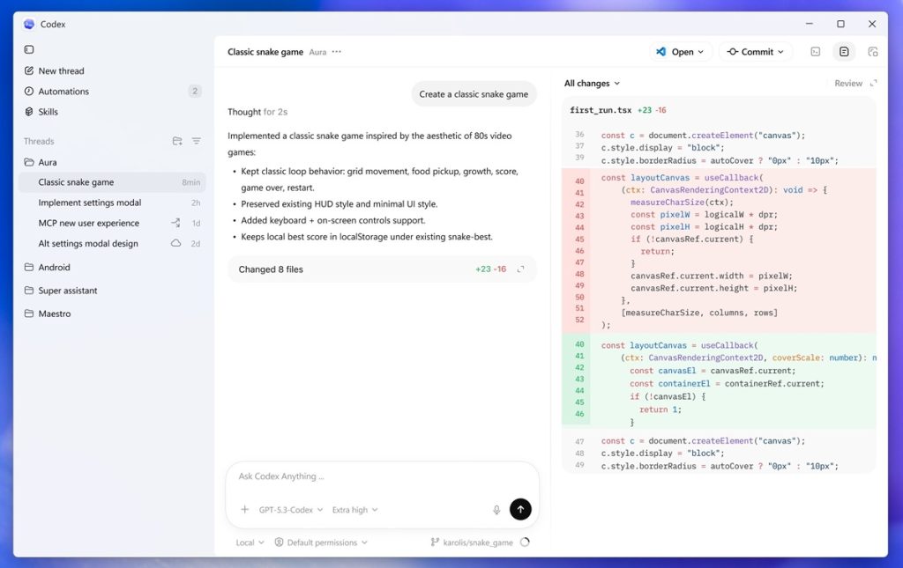
Task: Open the Extra high reasoning dropdown
Action: click(354, 510)
